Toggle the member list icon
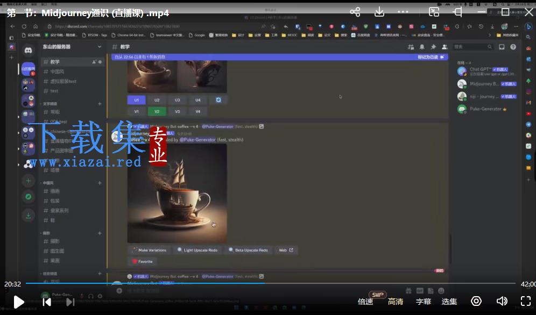 click(x=445, y=47)
